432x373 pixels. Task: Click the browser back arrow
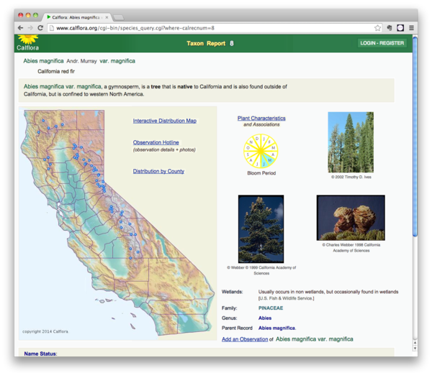point(20,28)
